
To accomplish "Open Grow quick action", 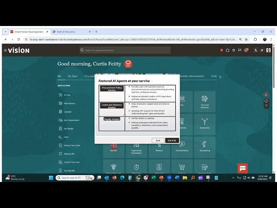I will coord(64,137).
